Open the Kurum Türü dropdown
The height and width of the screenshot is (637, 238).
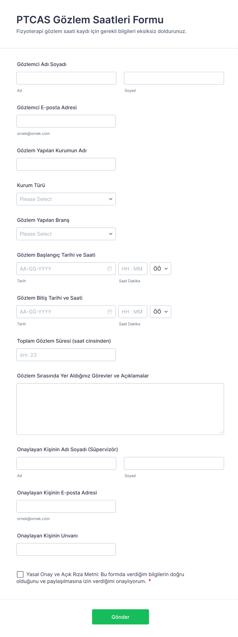point(66,199)
